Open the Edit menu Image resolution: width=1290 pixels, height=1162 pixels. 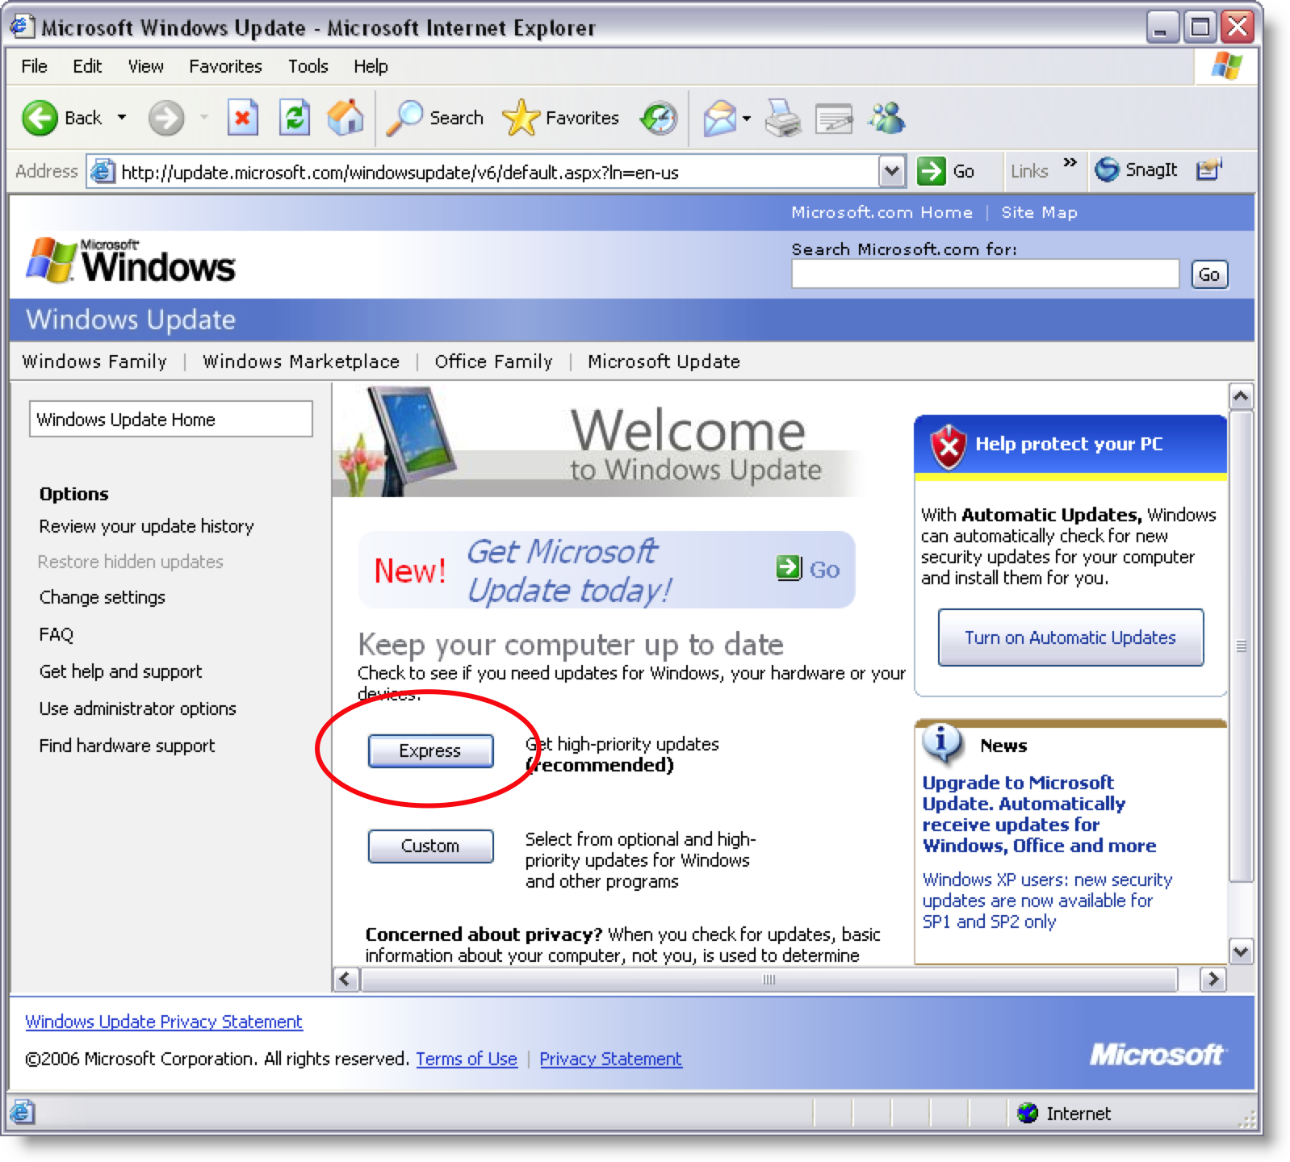pyautogui.click(x=87, y=66)
